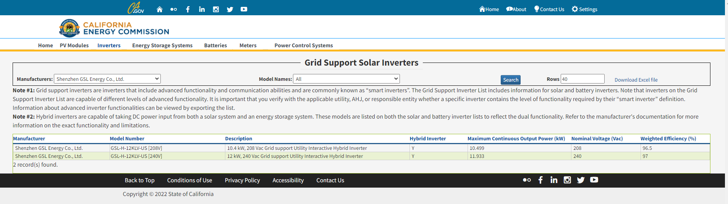Open the LinkedIn icon in top bar
Image resolution: width=728 pixels, height=204 pixels.
(x=202, y=9)
